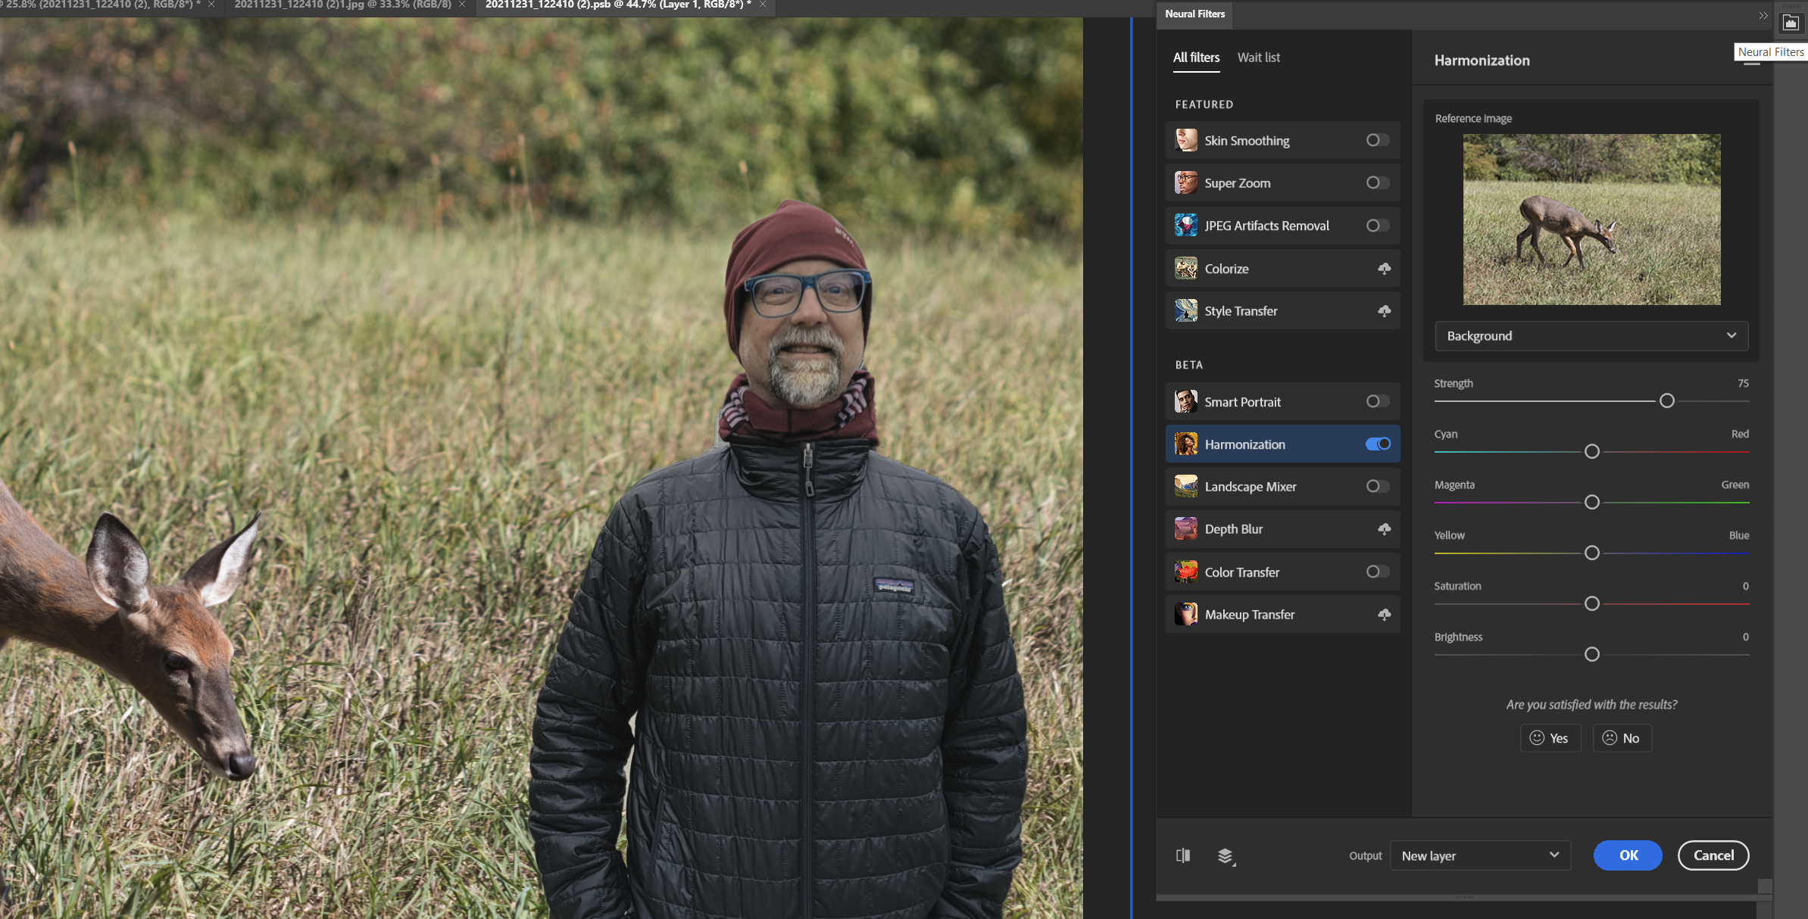Click the compare view split-screen icon
Viewport: 1808px width, 919px height.
[1183, 855]
